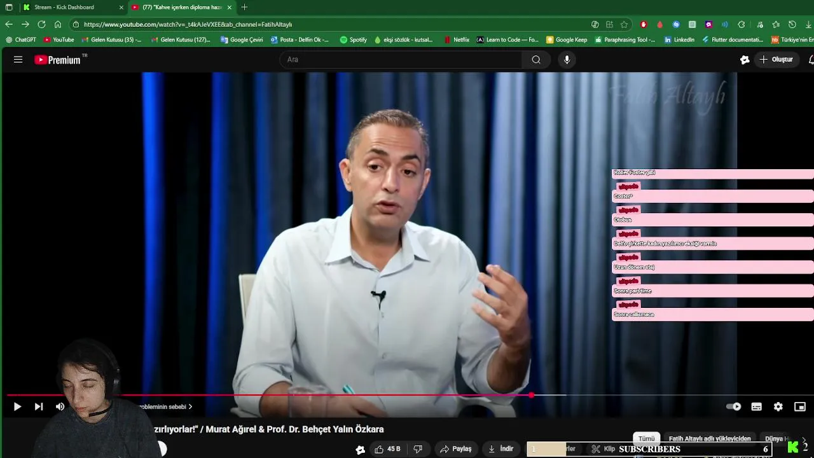The width and height of the screenshot is (814, 458).
Task: Click 'İndir' download button
Action: point(500,449)
